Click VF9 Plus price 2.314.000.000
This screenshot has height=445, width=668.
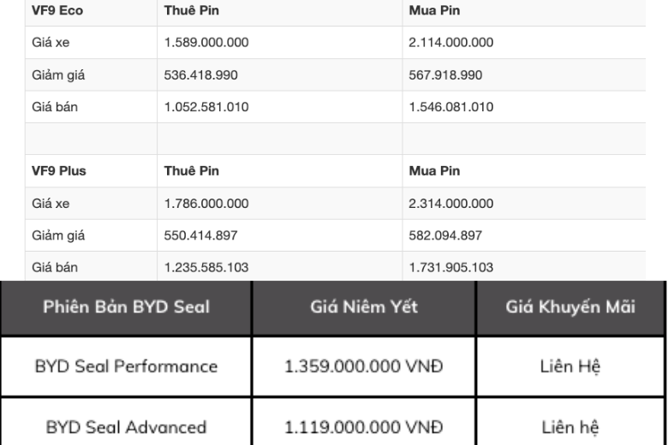pyautogui.click(x=451, y=203)
